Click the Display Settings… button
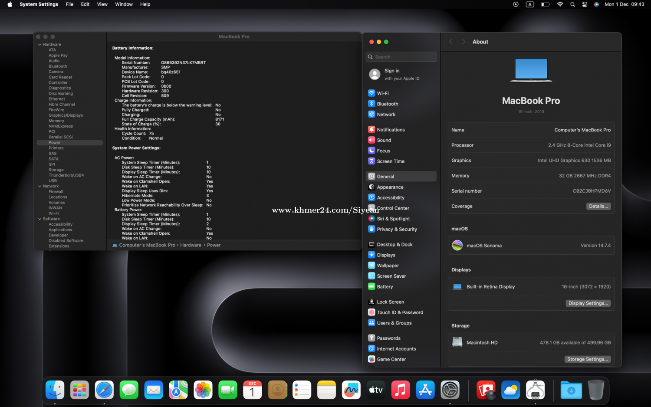Viewport: 651px width, 407px height. click(588, 303)
